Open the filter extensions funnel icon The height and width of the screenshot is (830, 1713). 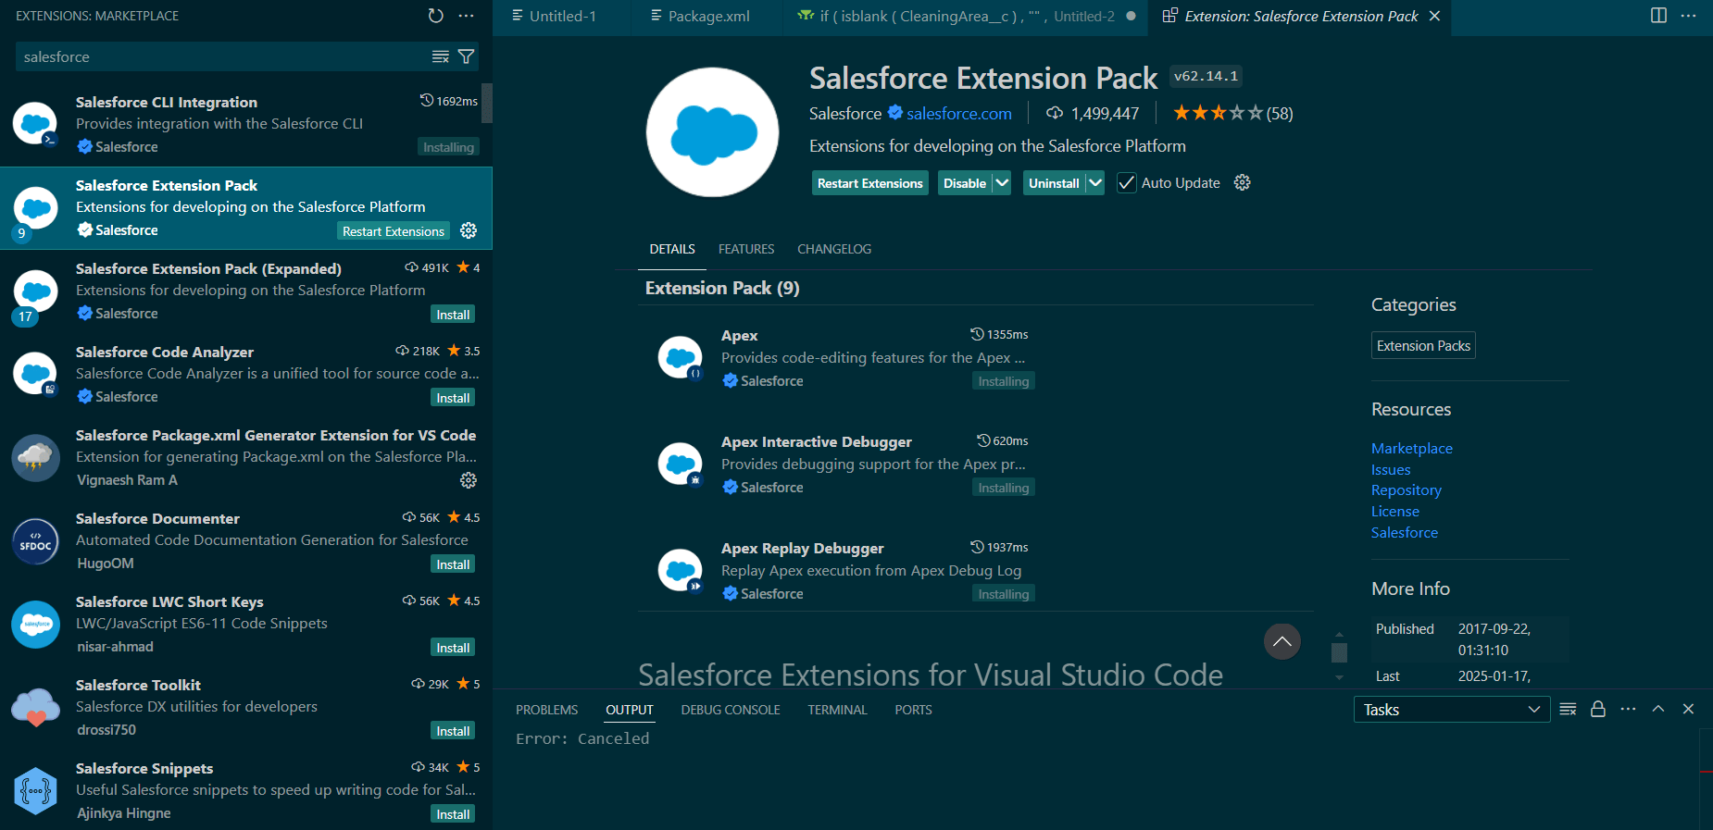click(467, 56)
